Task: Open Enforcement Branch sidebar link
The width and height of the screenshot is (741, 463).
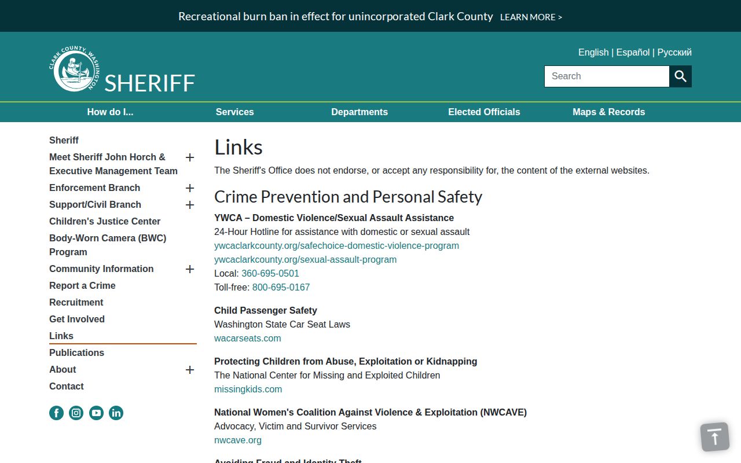Action: pos(94,188)
